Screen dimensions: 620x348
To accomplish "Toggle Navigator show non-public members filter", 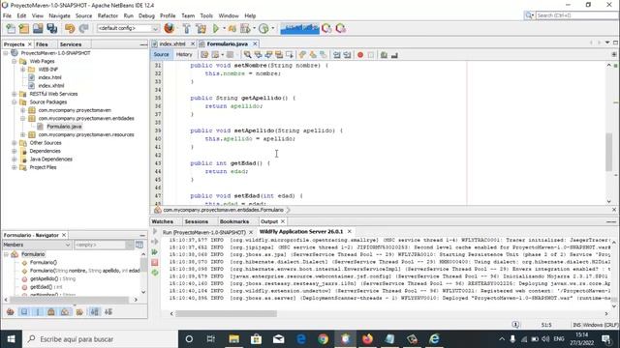I will point(51,312).
